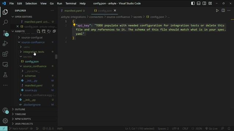
Task: Open the Run and Debug view
Action: click(x=5, y=43)
